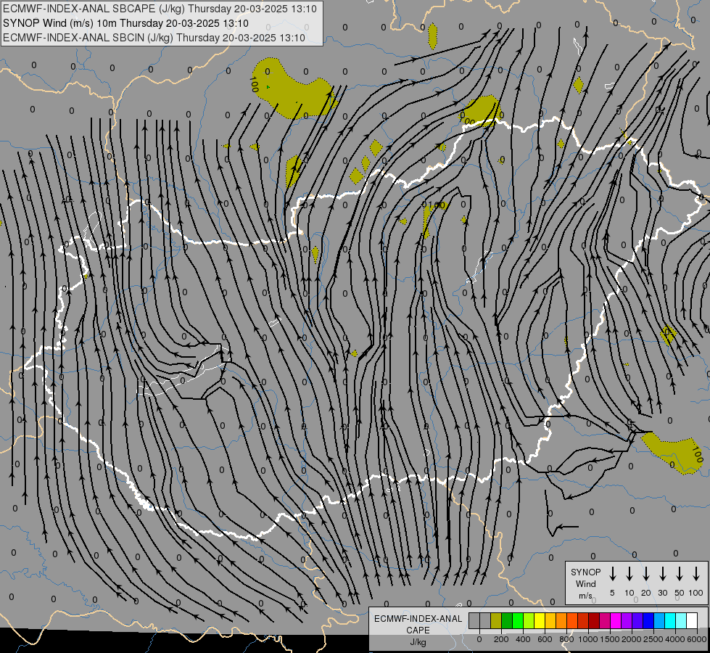Screen dimensions: 710x653
Task: Pick the olive swatch in CAPE color scale
Action: point(496,620)
